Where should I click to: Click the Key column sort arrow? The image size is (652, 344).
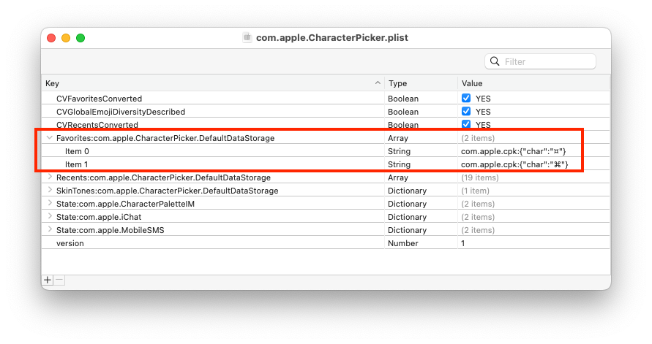(378, 83)
